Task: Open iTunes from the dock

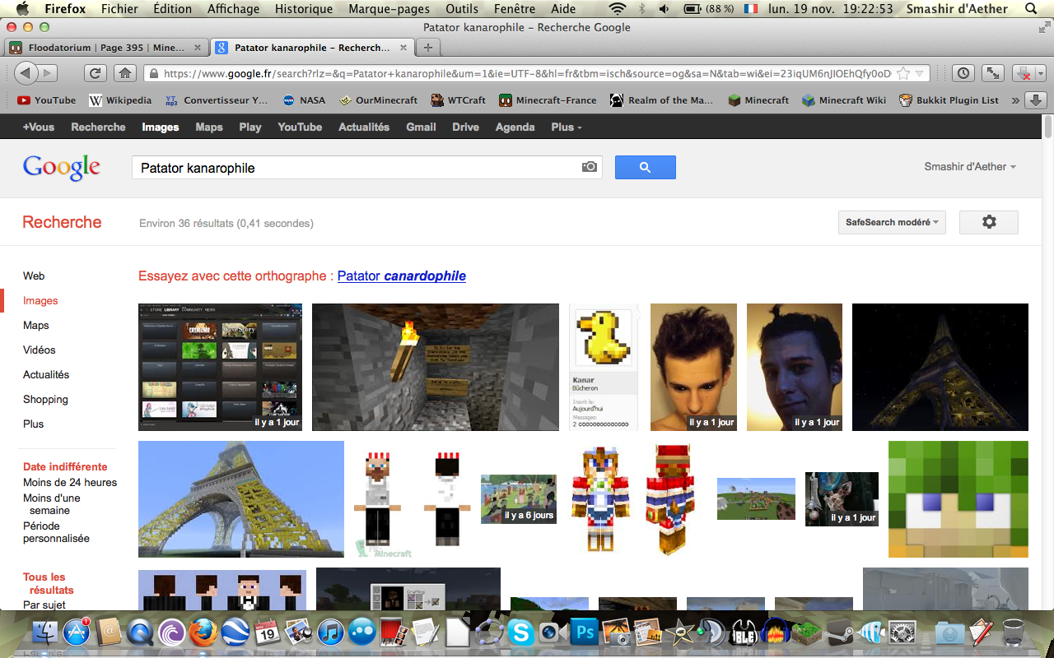Action: click(329, 633)
